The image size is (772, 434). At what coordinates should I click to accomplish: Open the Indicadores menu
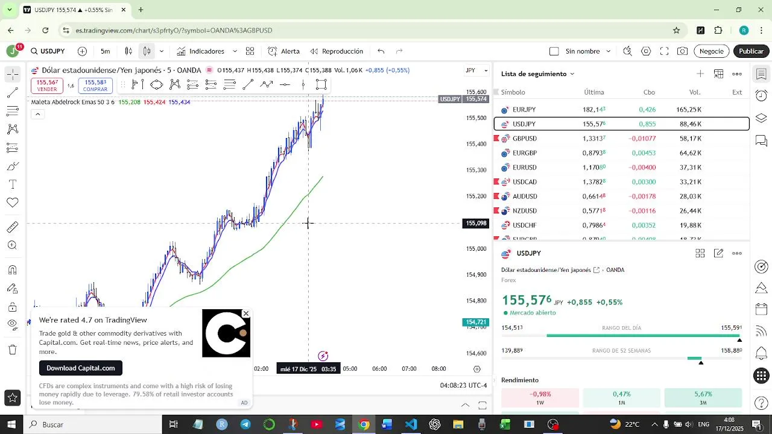click(200, 51)
